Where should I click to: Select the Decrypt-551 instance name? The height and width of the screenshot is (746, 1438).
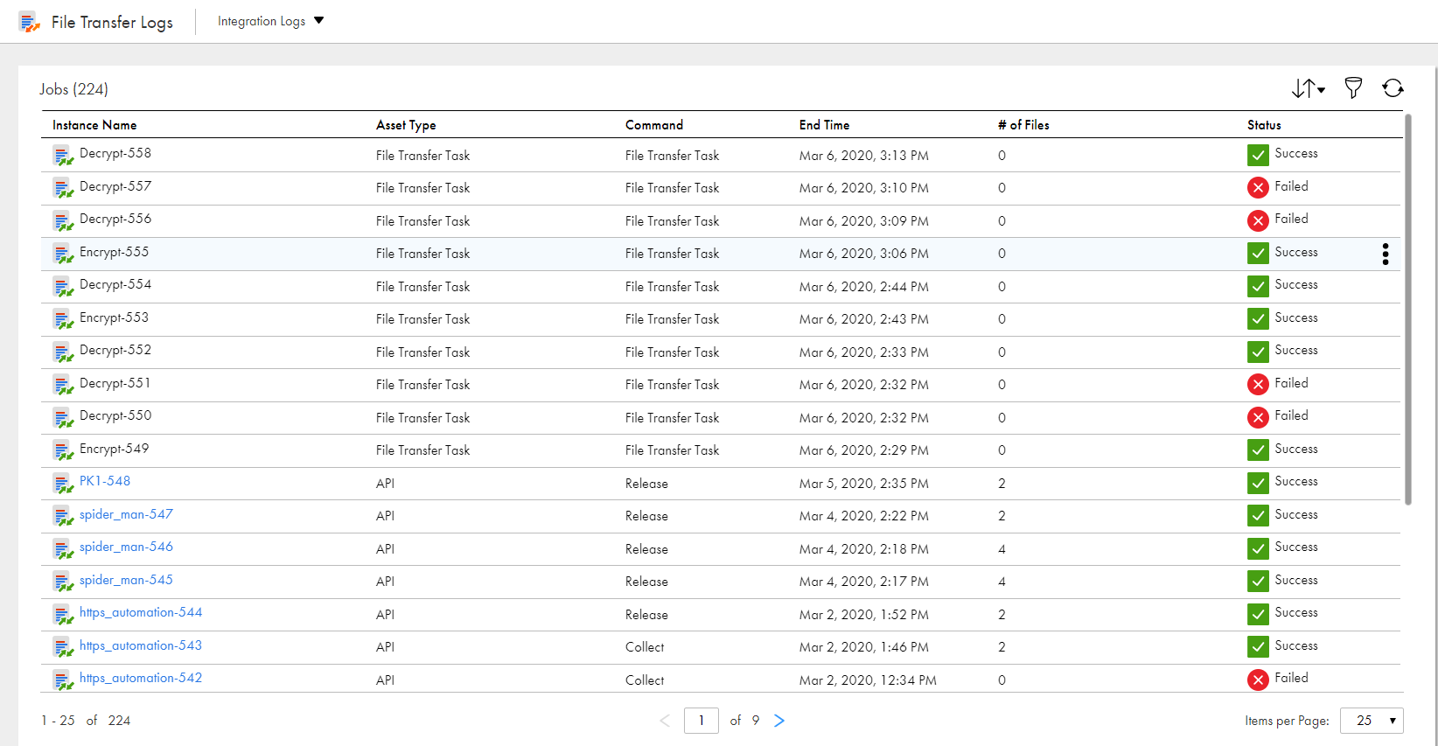click(115, 383)
